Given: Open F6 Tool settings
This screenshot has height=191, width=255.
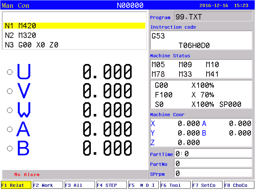Looking at the screenshot, I should click(x=175, y=185).
